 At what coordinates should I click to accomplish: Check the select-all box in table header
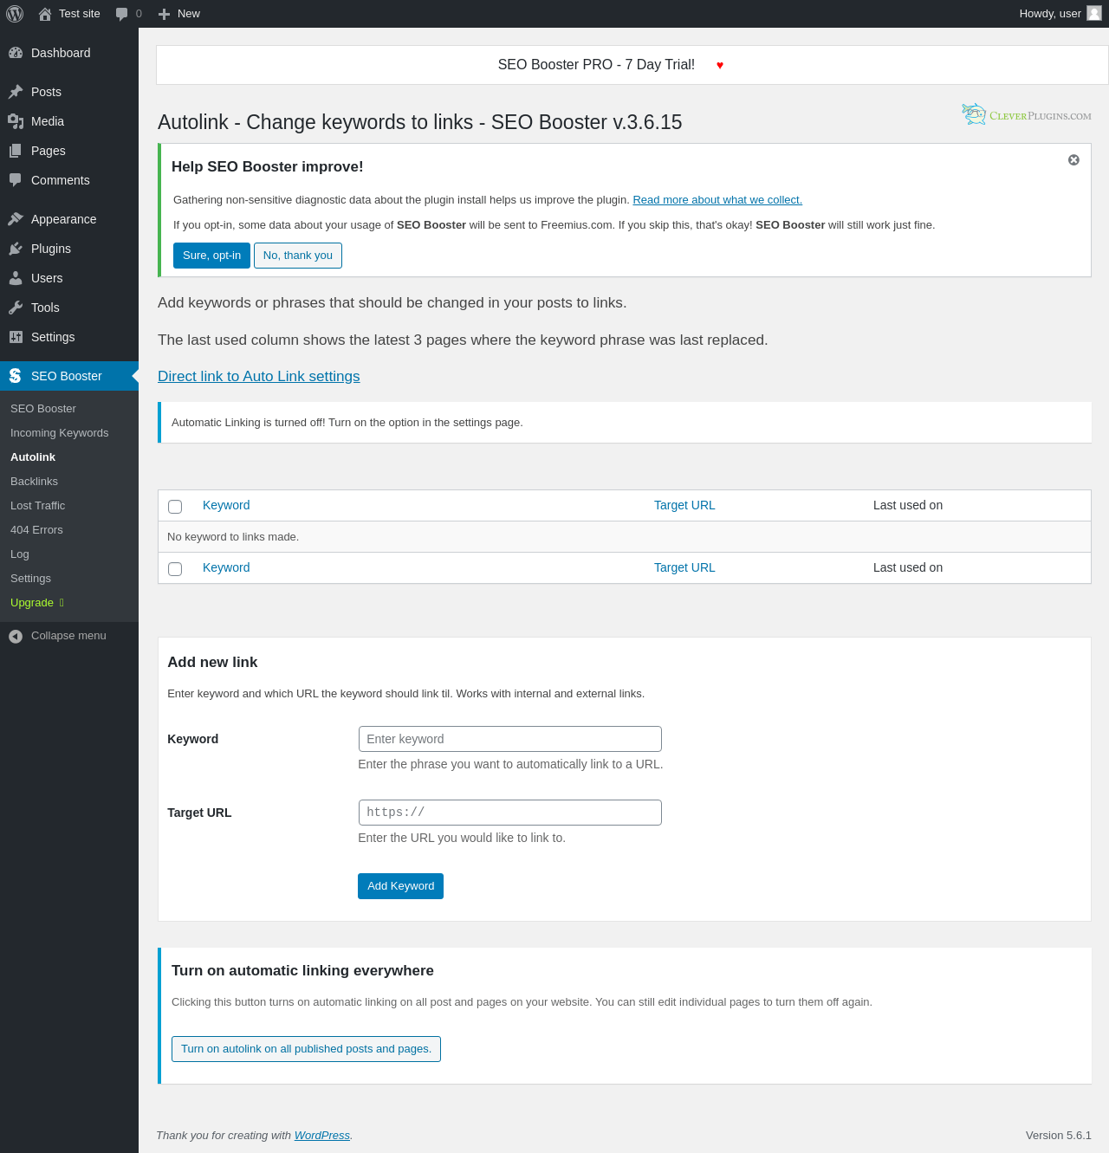pyautogui.click(x=175, y=507)
